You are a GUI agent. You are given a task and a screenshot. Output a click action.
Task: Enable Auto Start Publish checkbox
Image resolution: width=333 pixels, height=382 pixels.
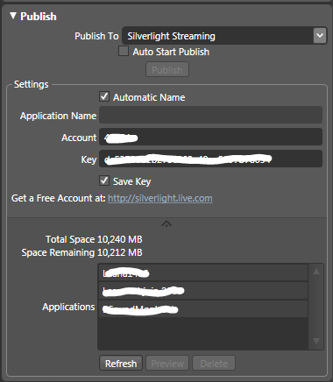[124, 51]
